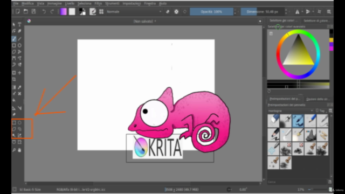Screen dimensions: 345x194
Task: Open the Impostazioni menu
Action: click(x=132, y=4)
